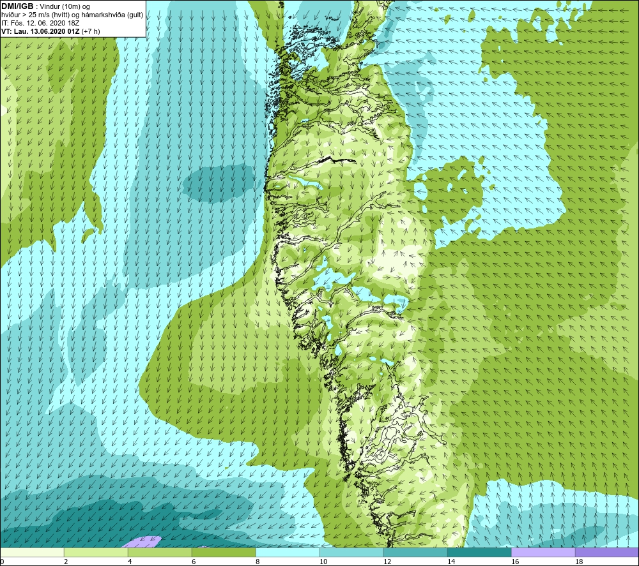Click the legend value '10'
The image size is (639, 566).
(323, 562)
